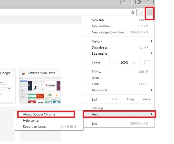Expand the History submenu
This screenshot has width=174, height=144.
coord(118,41)
